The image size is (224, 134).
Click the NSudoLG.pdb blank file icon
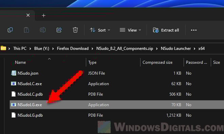(14, 115)
